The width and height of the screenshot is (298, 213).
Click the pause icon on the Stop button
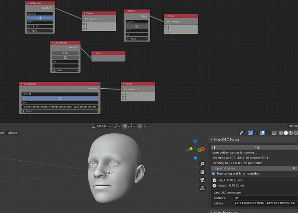214,147
